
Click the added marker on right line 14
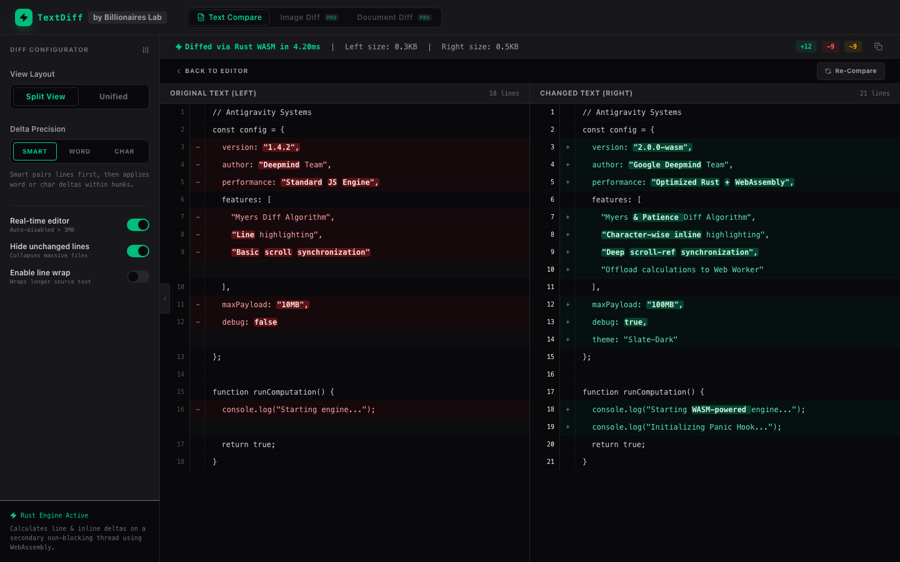point(567,340)
